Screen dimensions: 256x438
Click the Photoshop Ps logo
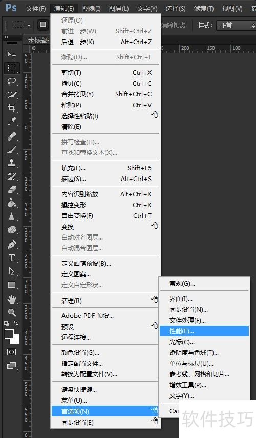[x=11, y=8]
